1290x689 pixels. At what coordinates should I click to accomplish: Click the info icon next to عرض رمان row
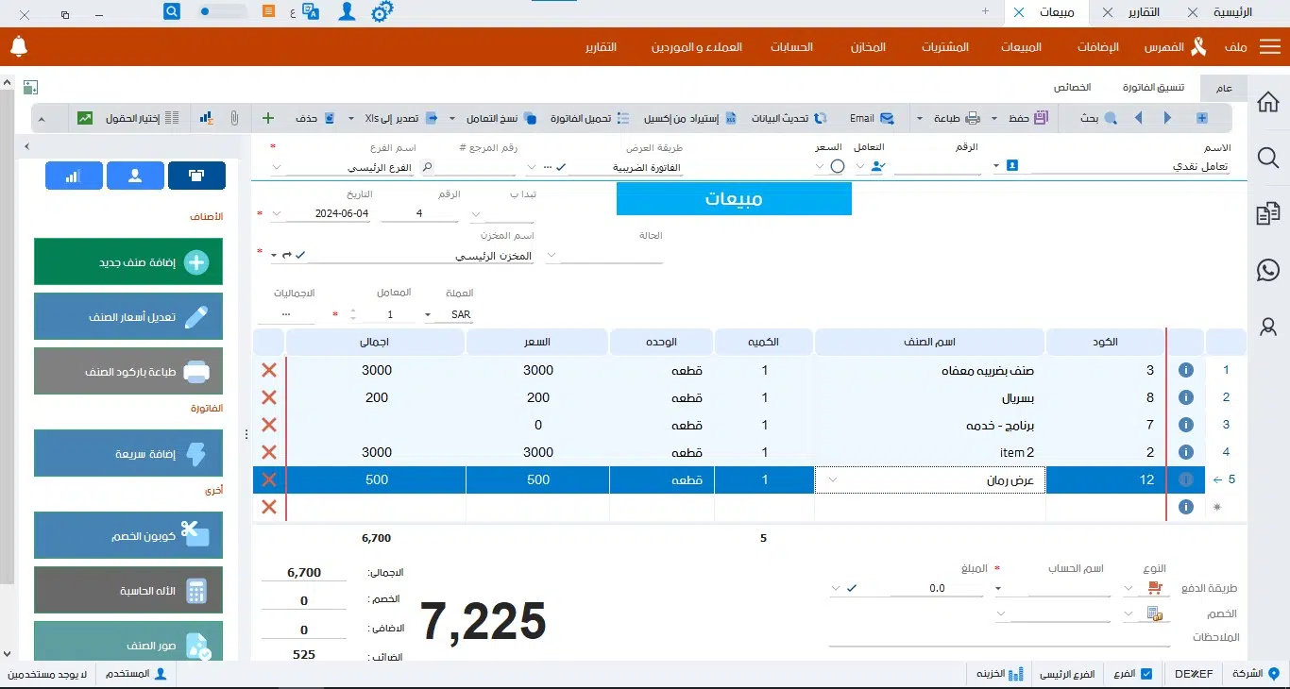tap(1185, 479)
